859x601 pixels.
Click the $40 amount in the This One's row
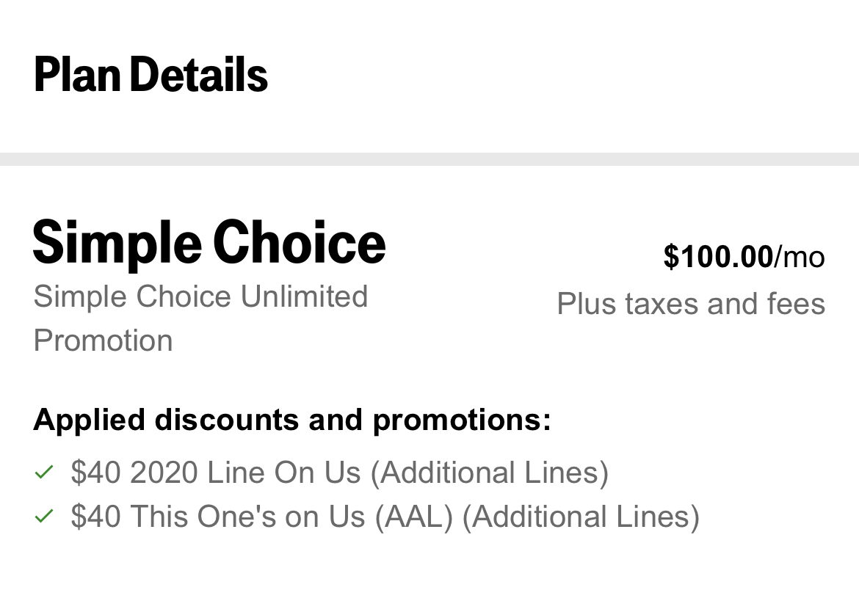tap(95, 516)
